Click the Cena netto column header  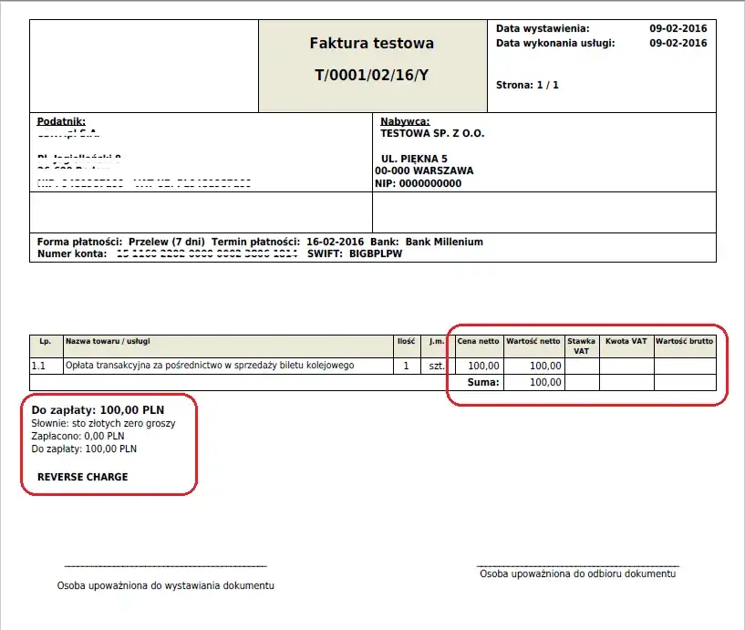[478, 341]
